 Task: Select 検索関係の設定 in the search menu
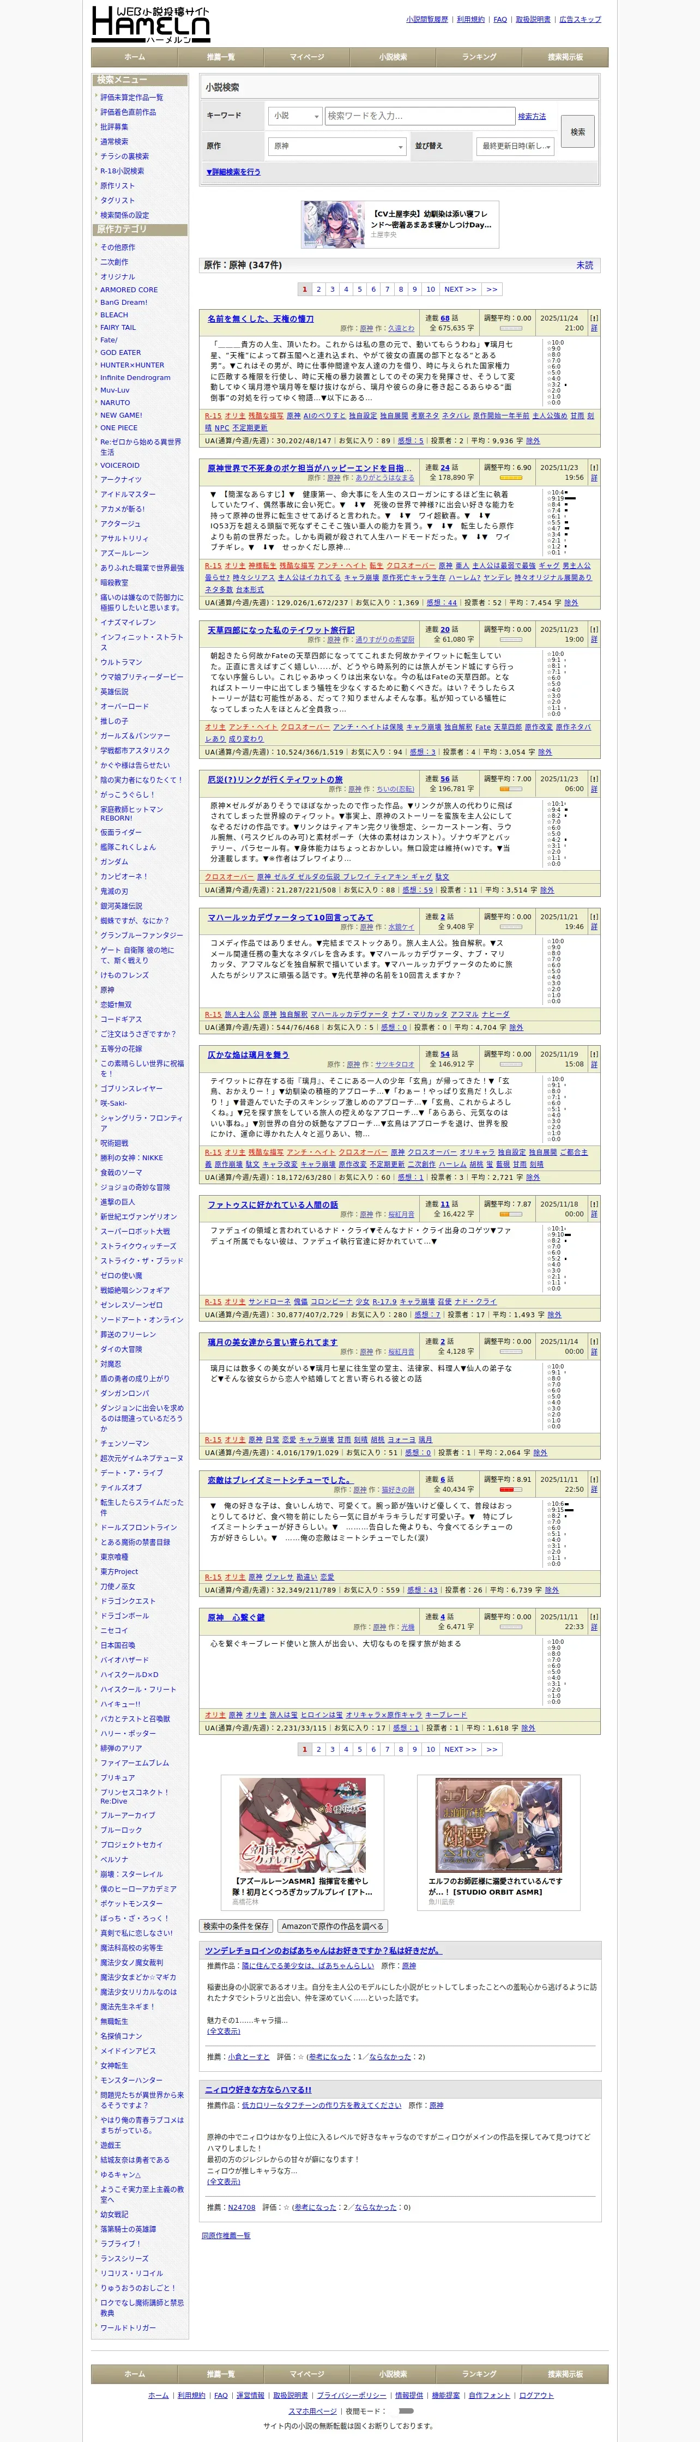point(124,215)
